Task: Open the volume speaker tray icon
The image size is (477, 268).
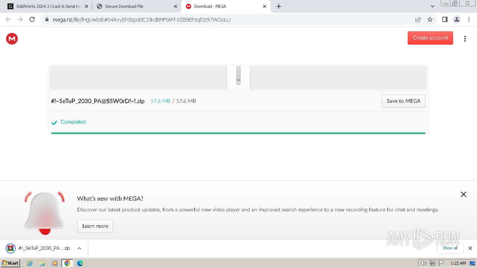Action: tap(423, 263)
